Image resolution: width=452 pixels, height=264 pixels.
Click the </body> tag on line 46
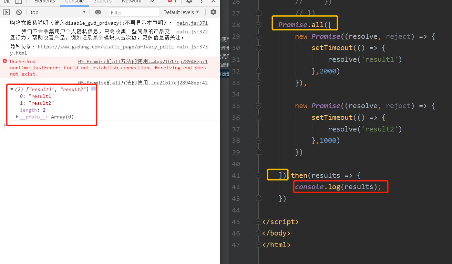point(276,233)
